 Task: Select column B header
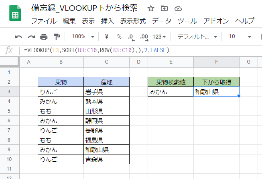[x=61, y=62]
